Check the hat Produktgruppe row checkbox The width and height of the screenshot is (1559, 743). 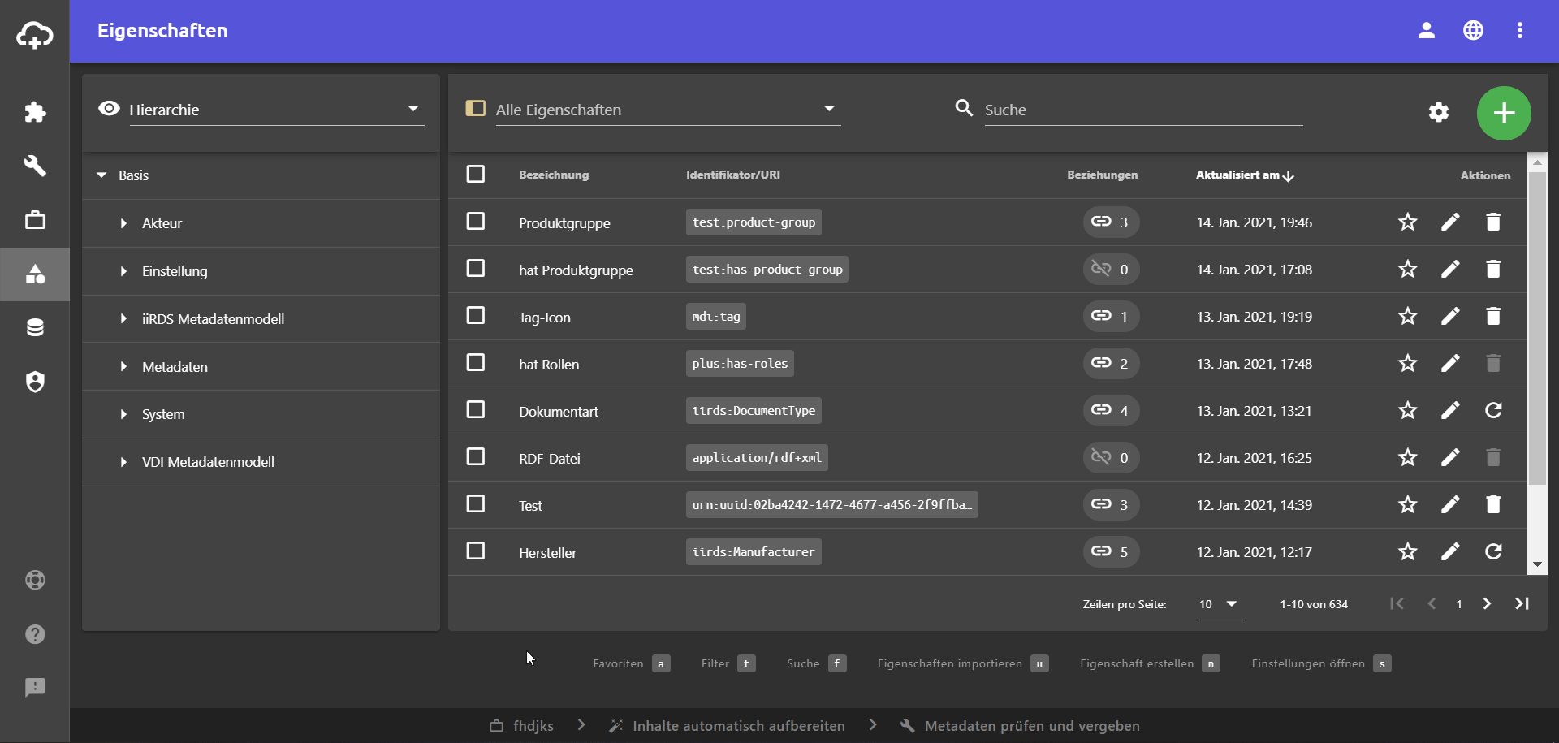[476, 268]
